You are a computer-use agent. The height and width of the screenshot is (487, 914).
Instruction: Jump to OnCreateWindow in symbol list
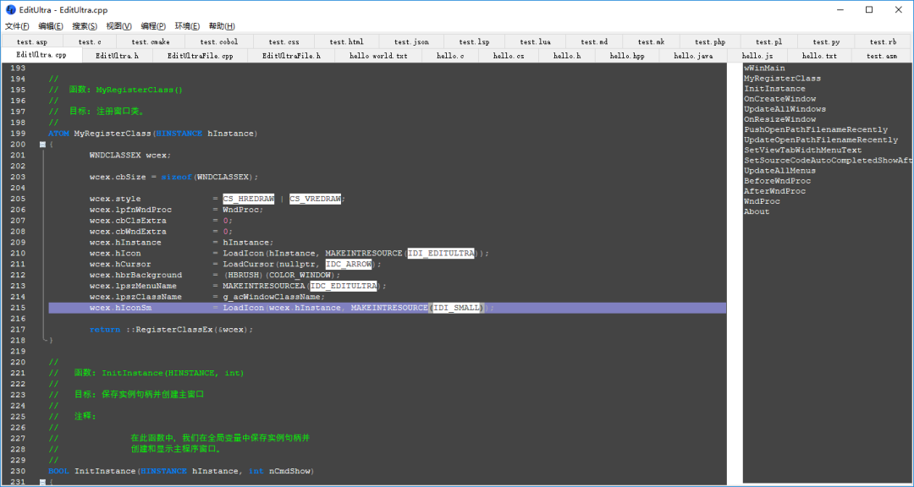click(x=780, y=99)
